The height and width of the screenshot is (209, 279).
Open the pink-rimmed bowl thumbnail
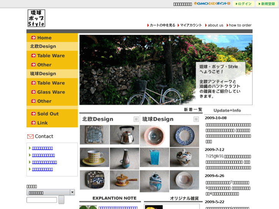point(154,136)
